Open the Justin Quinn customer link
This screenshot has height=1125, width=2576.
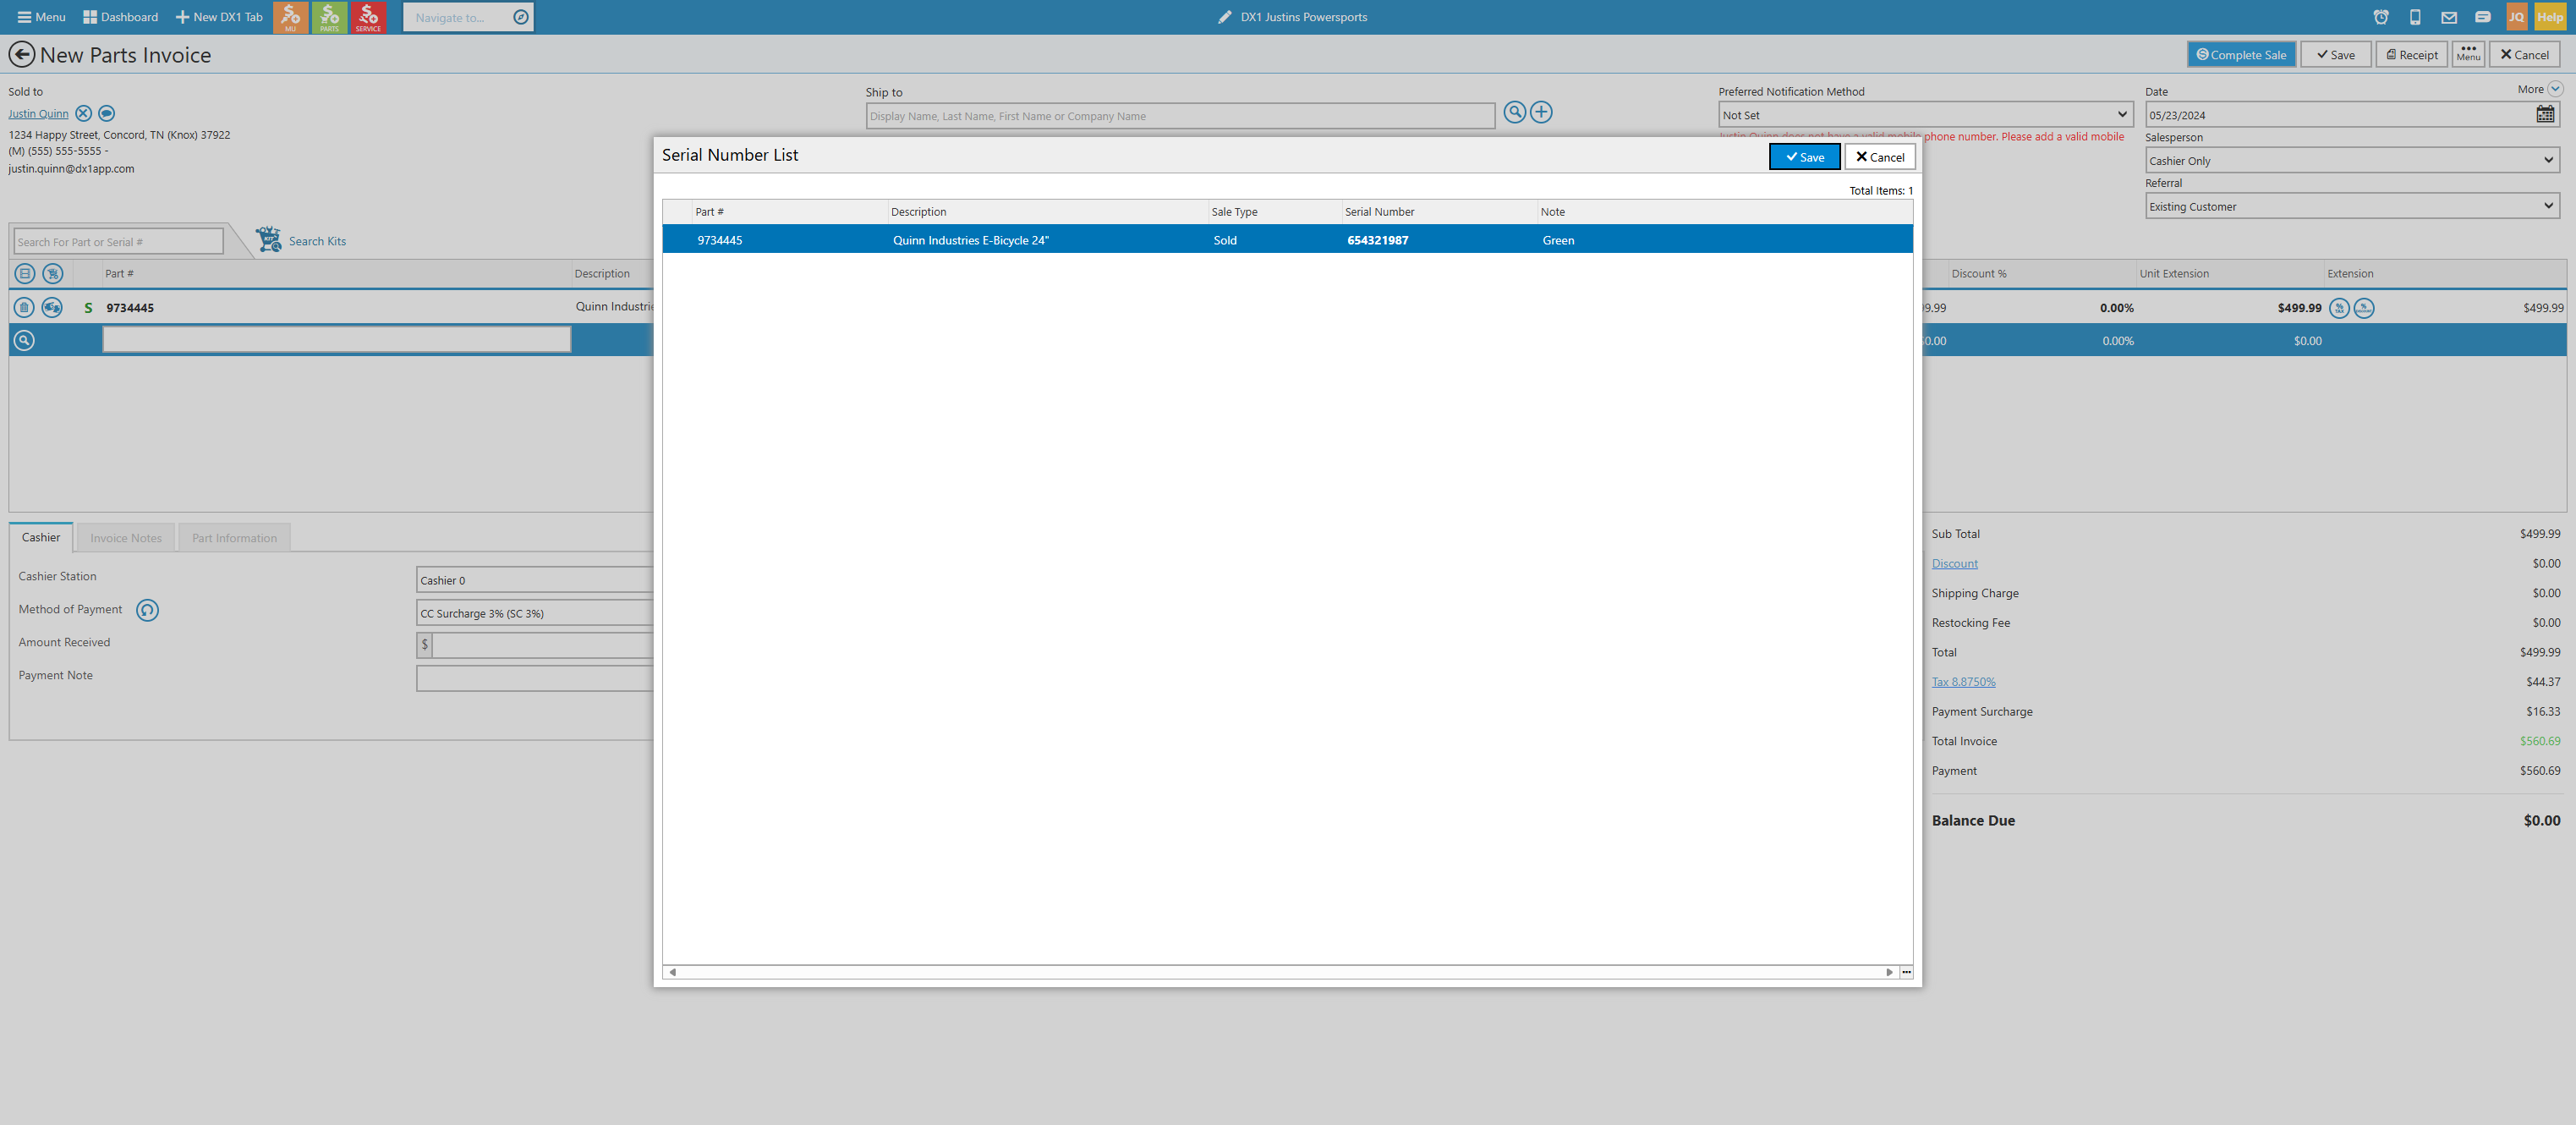38,114
